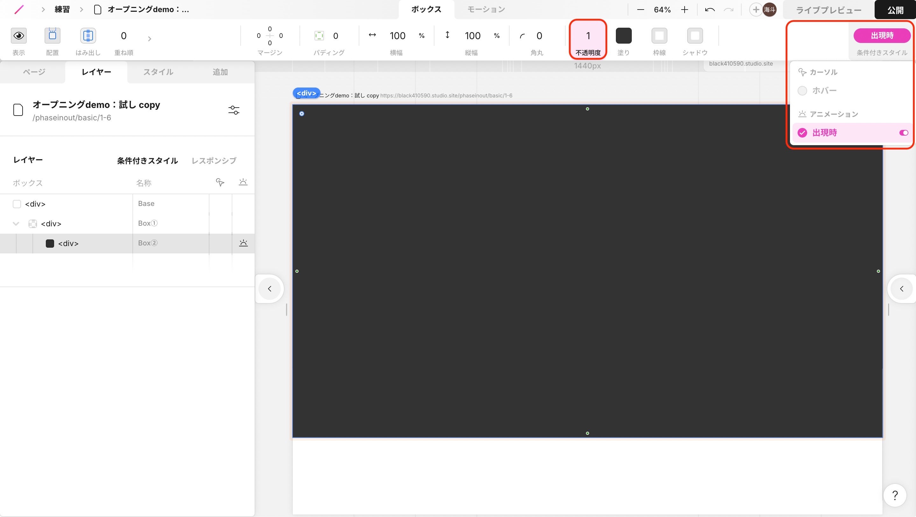Click the dark 塗り fill color swatch
Screen dimensions: 916x517
pyautogui.click(x=624, y=36)
